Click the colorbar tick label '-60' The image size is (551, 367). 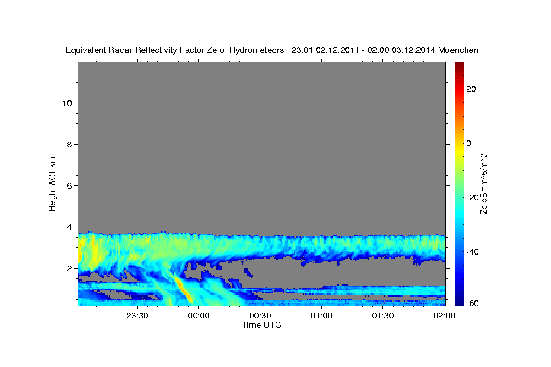tap(472, 303)
